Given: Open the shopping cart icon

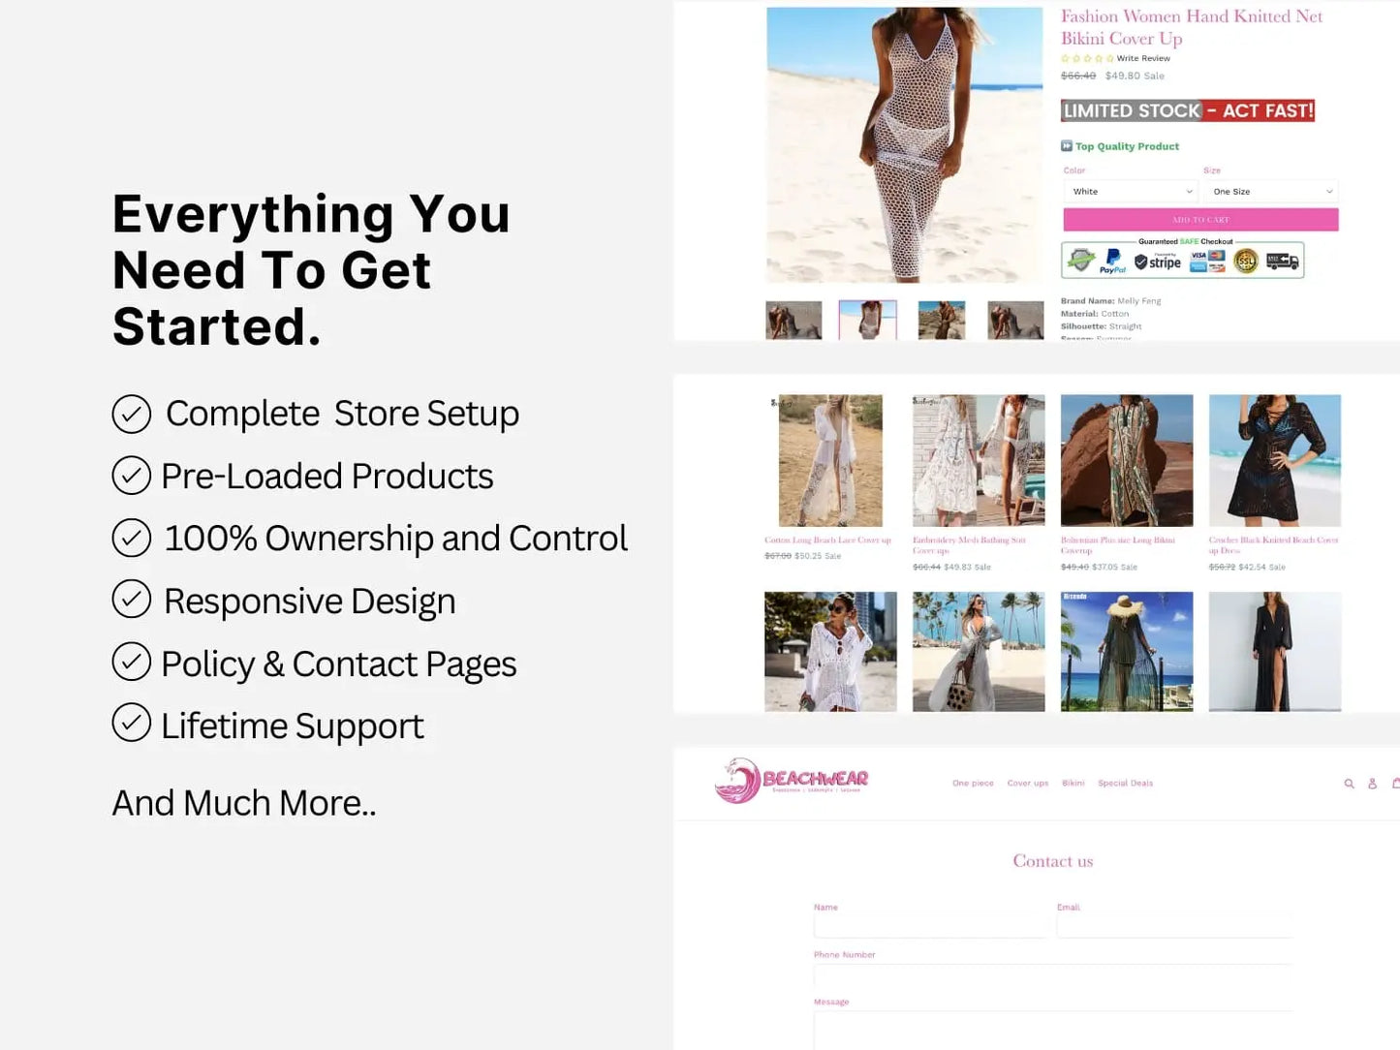Looking at the screenshot, I should click(x=1395, y=783).
